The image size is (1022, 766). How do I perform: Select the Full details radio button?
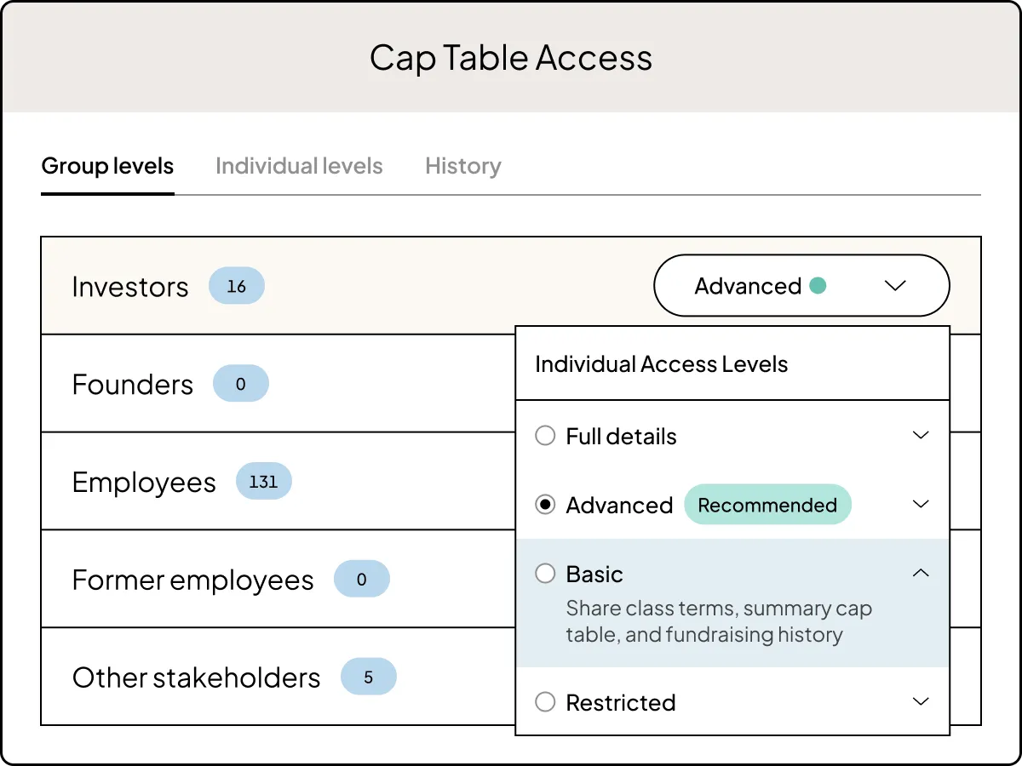click(545, 435)
